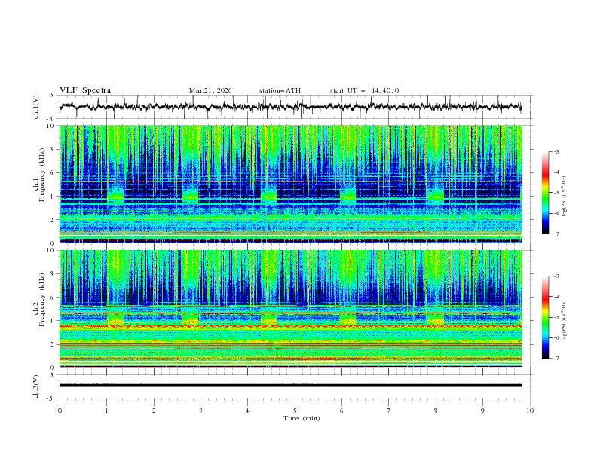Click the '10' tick on the time axis

pos(530,411)
